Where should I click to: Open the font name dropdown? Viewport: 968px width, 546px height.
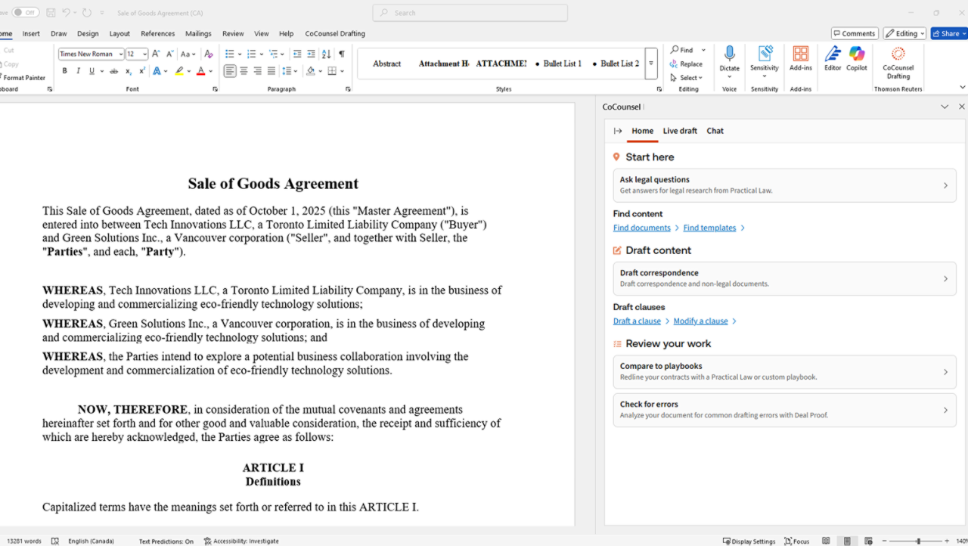(121, 54)
